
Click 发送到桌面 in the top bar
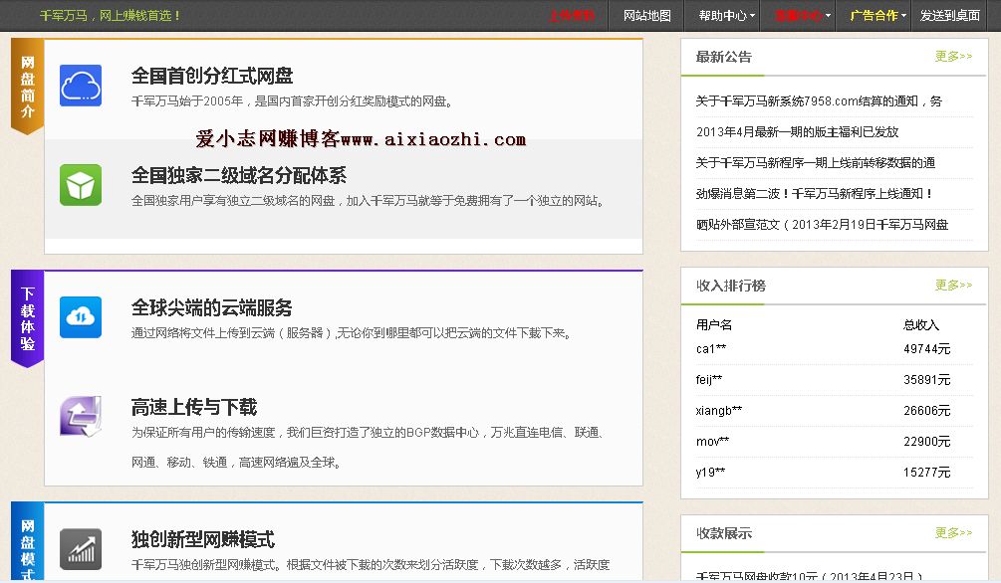[x=949, y=16]
